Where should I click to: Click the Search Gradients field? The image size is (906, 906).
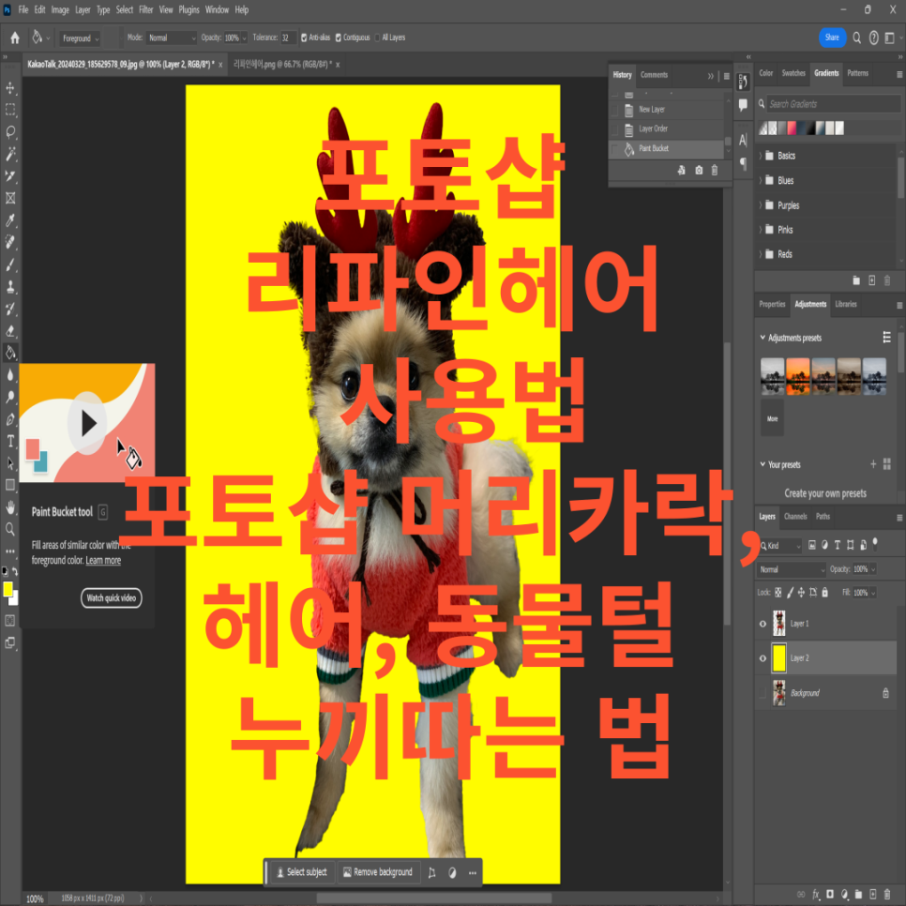click(x=833, y=104)
